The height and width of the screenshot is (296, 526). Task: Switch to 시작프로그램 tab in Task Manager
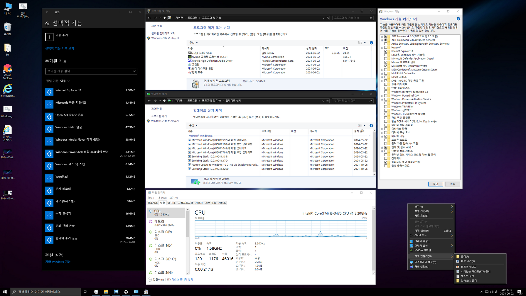(186, 203)
